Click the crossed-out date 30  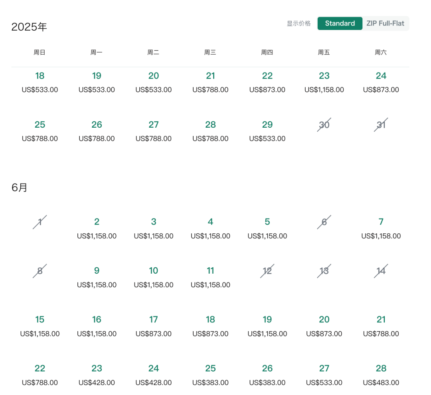point(324,125)
